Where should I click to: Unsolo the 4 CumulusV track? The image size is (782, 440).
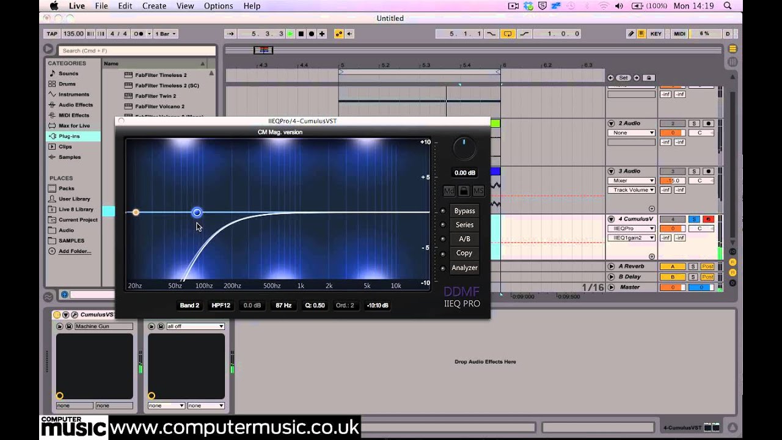point(693,219)
